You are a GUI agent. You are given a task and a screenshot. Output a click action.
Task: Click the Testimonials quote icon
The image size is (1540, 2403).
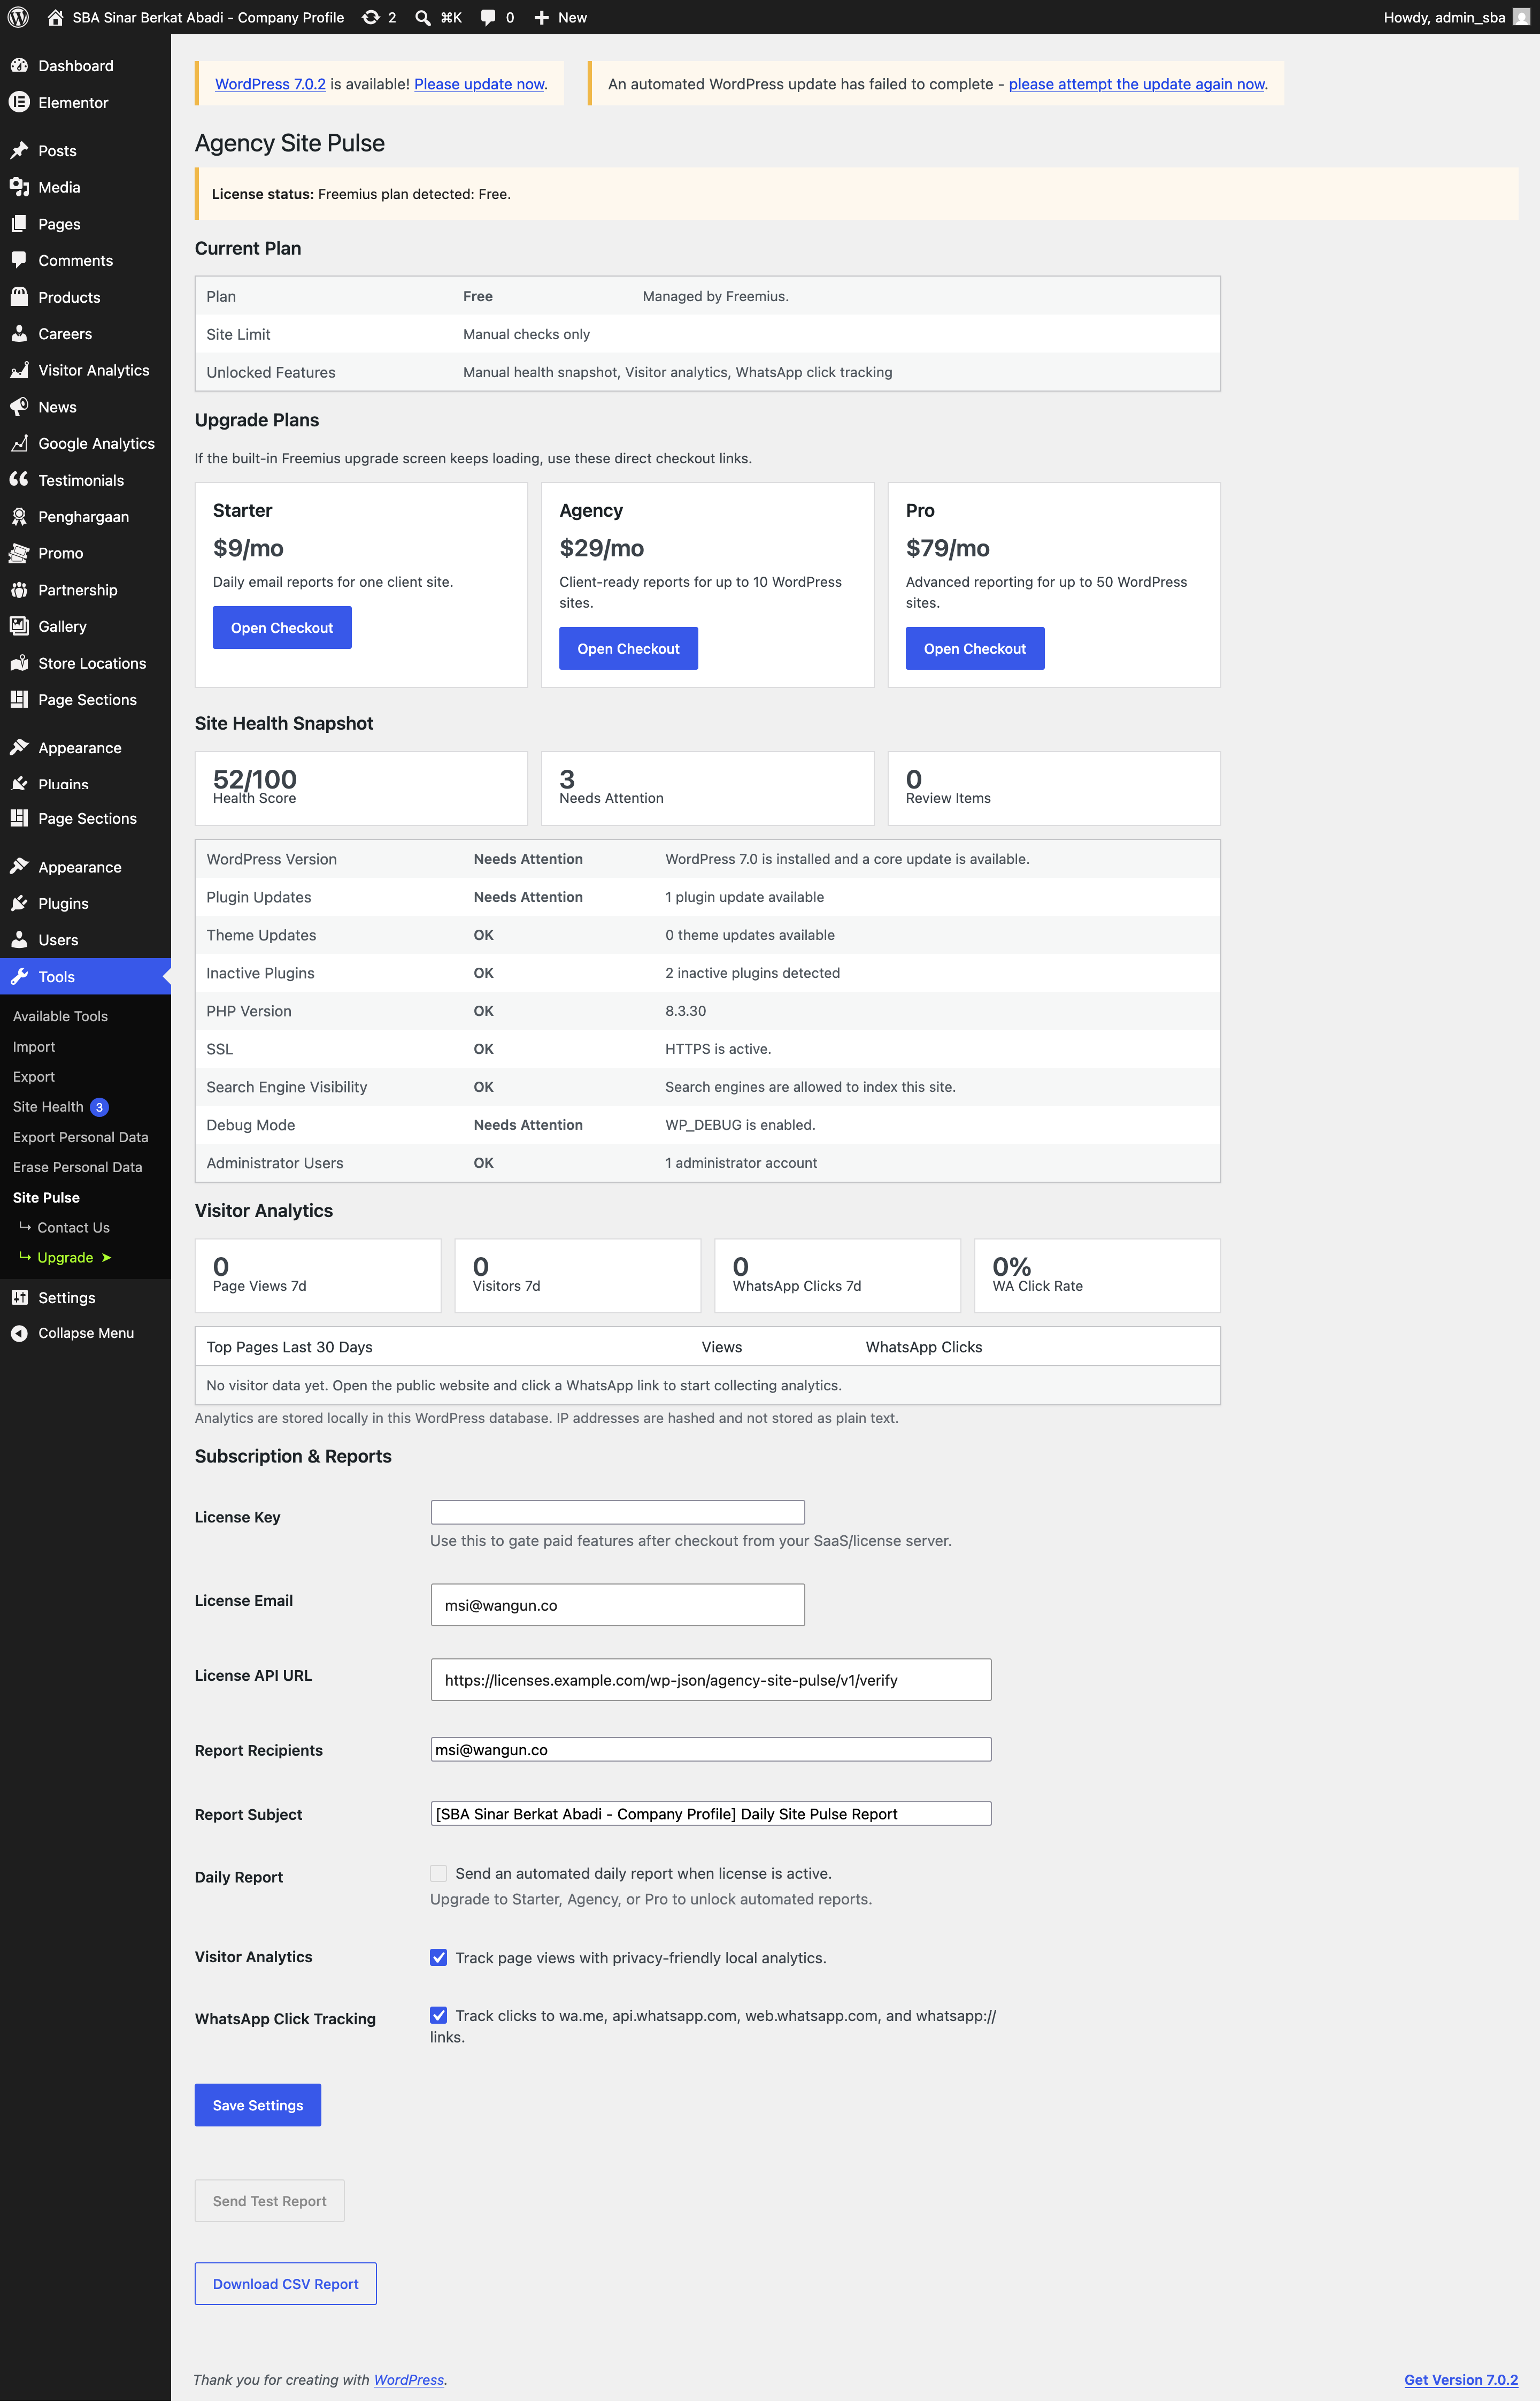19,480
